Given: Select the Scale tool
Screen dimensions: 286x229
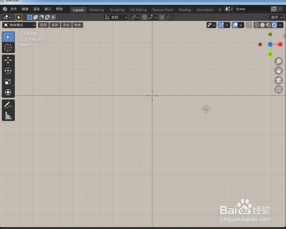Looking at the screenshot, I should click(8, 81).
